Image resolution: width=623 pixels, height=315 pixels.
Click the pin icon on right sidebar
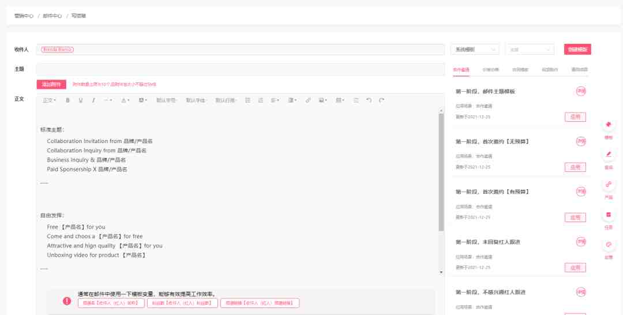(x=609, y=125)
